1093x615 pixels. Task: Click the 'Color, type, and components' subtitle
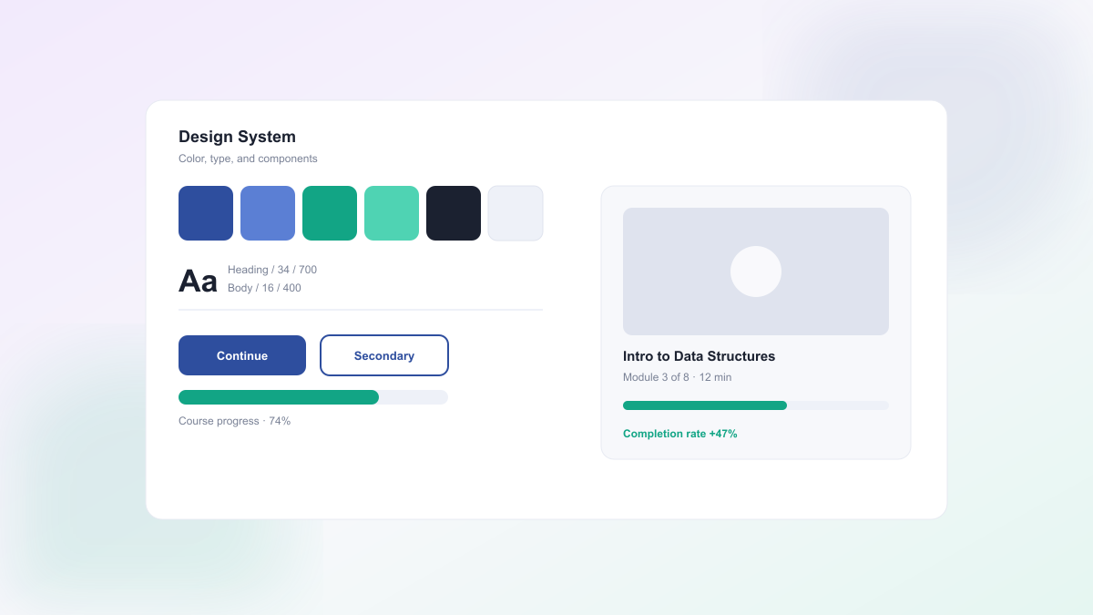(x=248, y=159)
